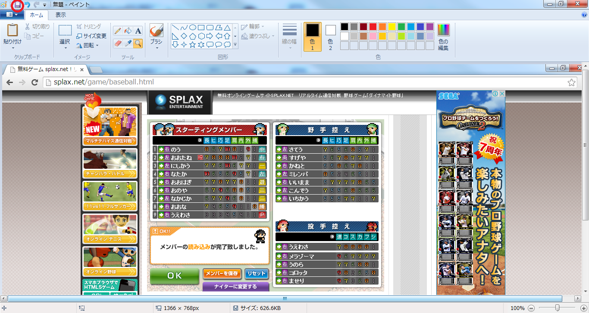This screenshot has width=589, height=313.
Task: Open the Edit colors (色の編集) dialog
Action: (443, 37)
